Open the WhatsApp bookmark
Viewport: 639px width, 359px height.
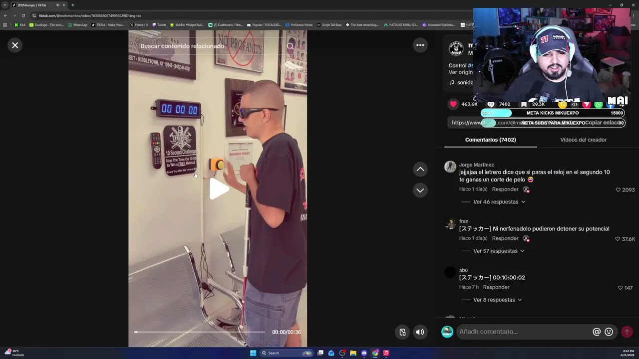[x=77, y=24]
